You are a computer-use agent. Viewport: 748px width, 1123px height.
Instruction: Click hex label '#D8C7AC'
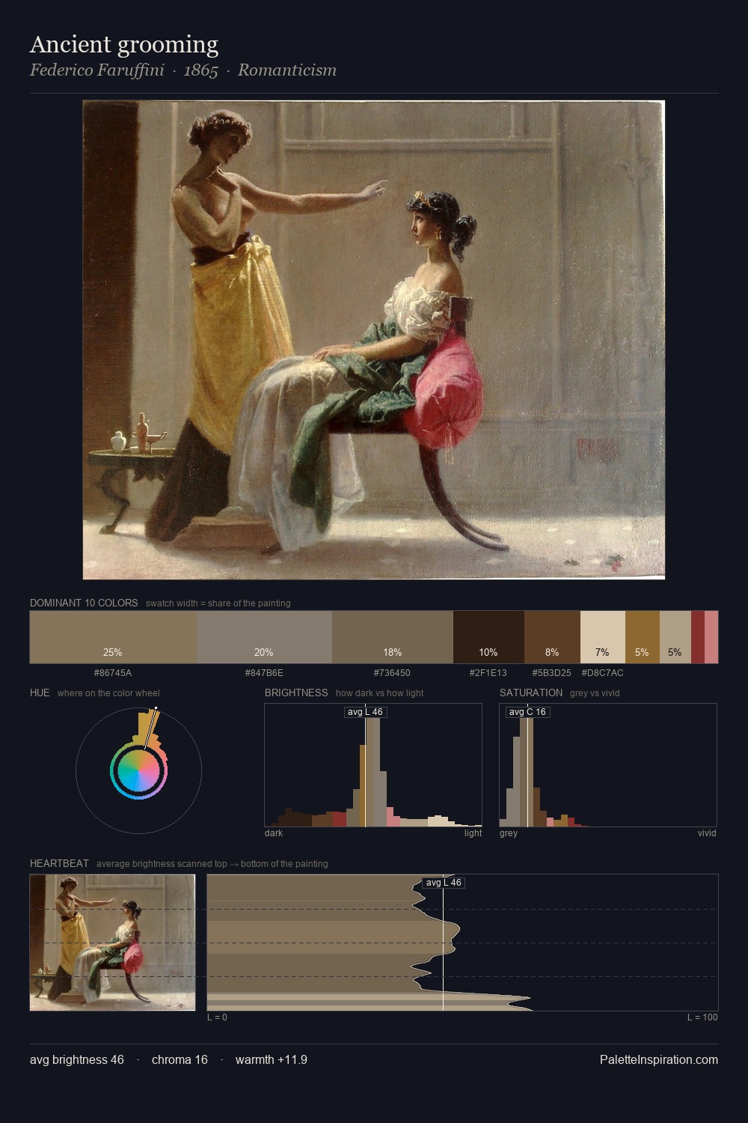point(602,672)
